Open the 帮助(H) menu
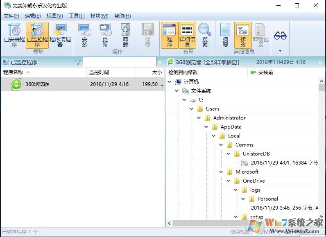326x237 pixels. tap(122, 16)
